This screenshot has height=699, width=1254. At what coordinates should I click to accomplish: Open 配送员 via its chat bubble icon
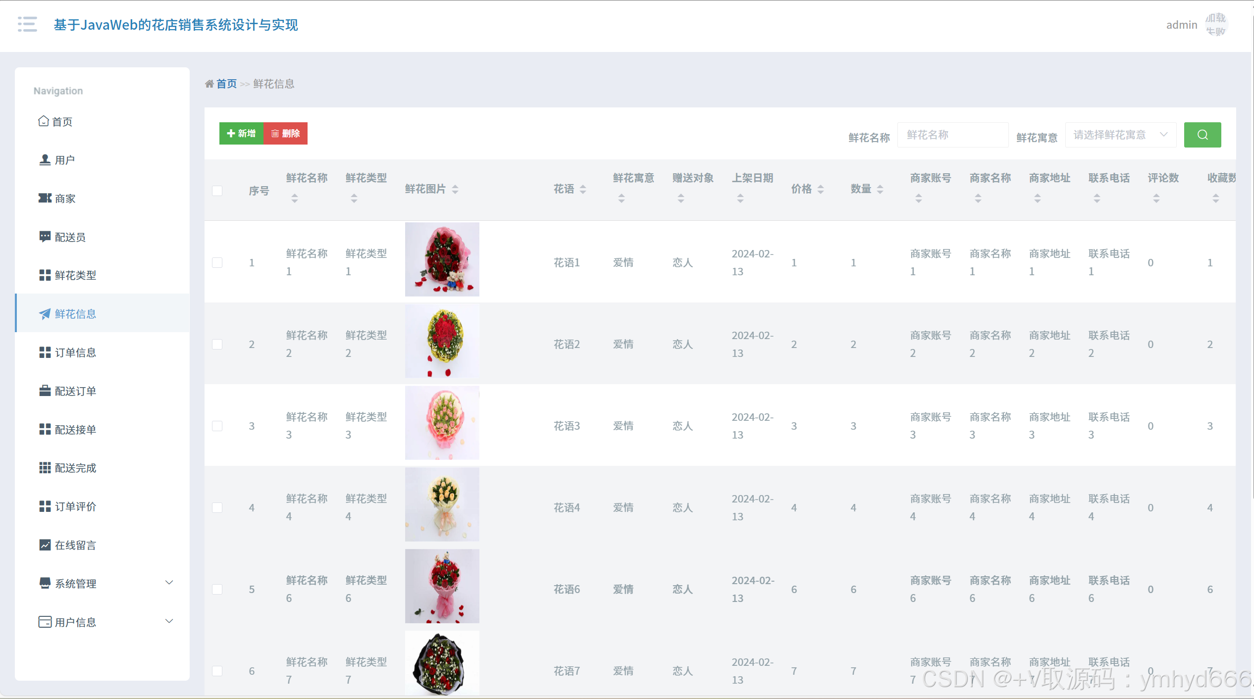pos(45,237)
